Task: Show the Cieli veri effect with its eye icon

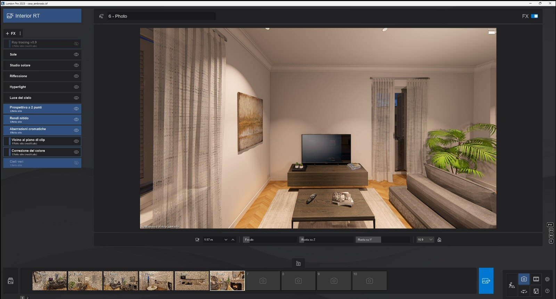Action: [76, 163]
